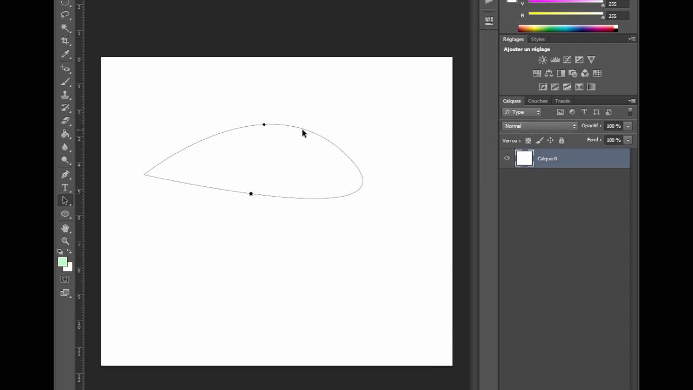
Task: Filter layers by smart objects
Action: (x=608, y=112)
